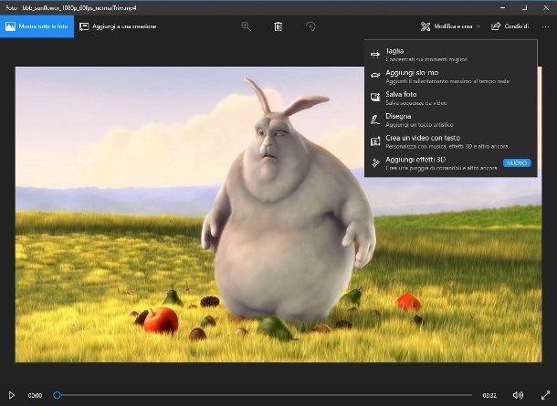
Task: Choose Disegna from the menu
Action: coord(451,120)
